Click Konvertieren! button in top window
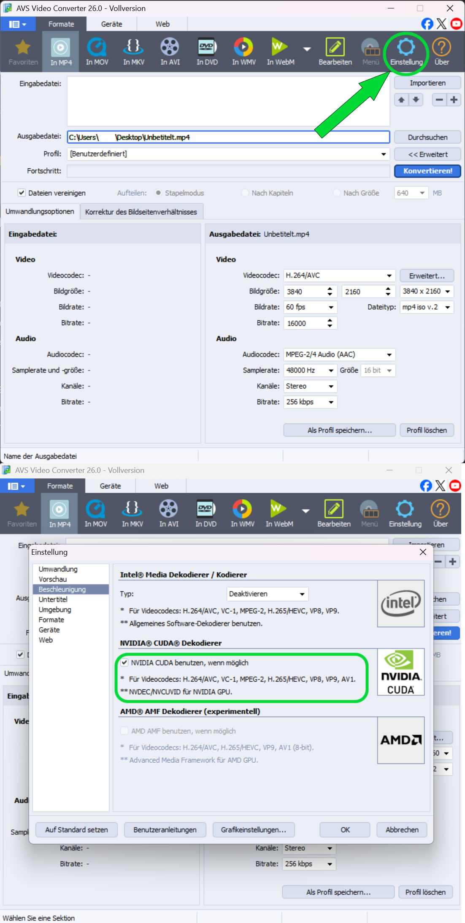Image resolution: width=465 pixels, height=923 pixels. (427, 171)
